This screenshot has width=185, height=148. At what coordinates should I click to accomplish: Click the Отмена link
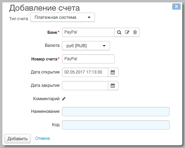(42, 138)
